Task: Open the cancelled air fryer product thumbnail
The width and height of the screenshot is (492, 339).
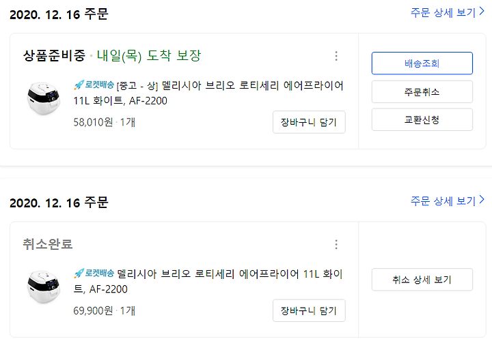Action: pyautogui.click(x=44, y=286)
